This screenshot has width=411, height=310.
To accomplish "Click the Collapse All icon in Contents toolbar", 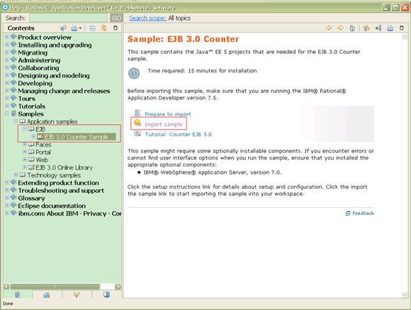I will pos(92,28).
